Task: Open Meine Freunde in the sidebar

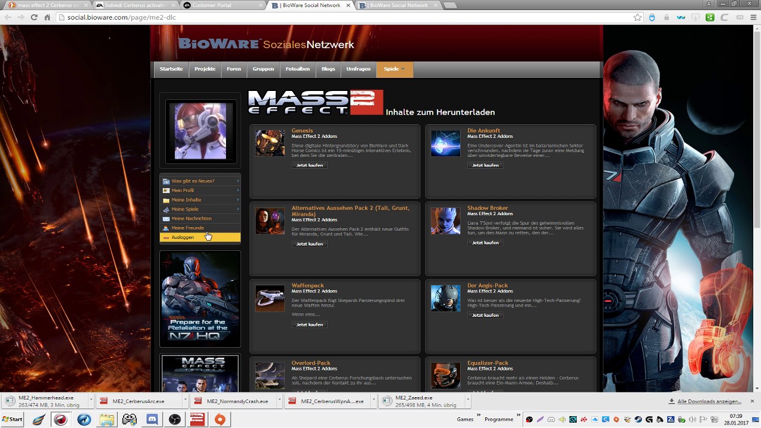Action: coord(200,228)
